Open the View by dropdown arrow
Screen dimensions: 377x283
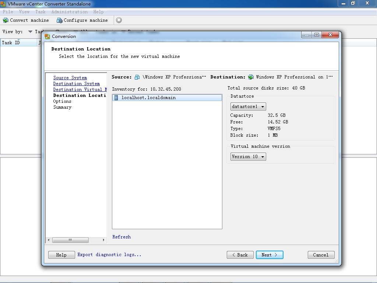point(30,32)
